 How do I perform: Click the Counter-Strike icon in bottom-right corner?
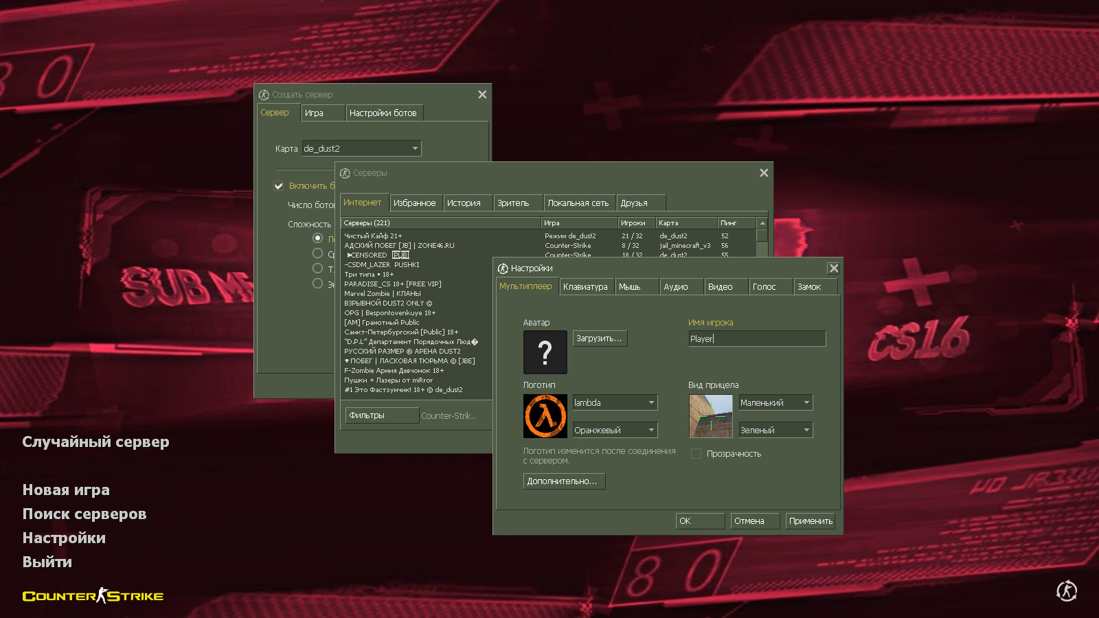1066,591
